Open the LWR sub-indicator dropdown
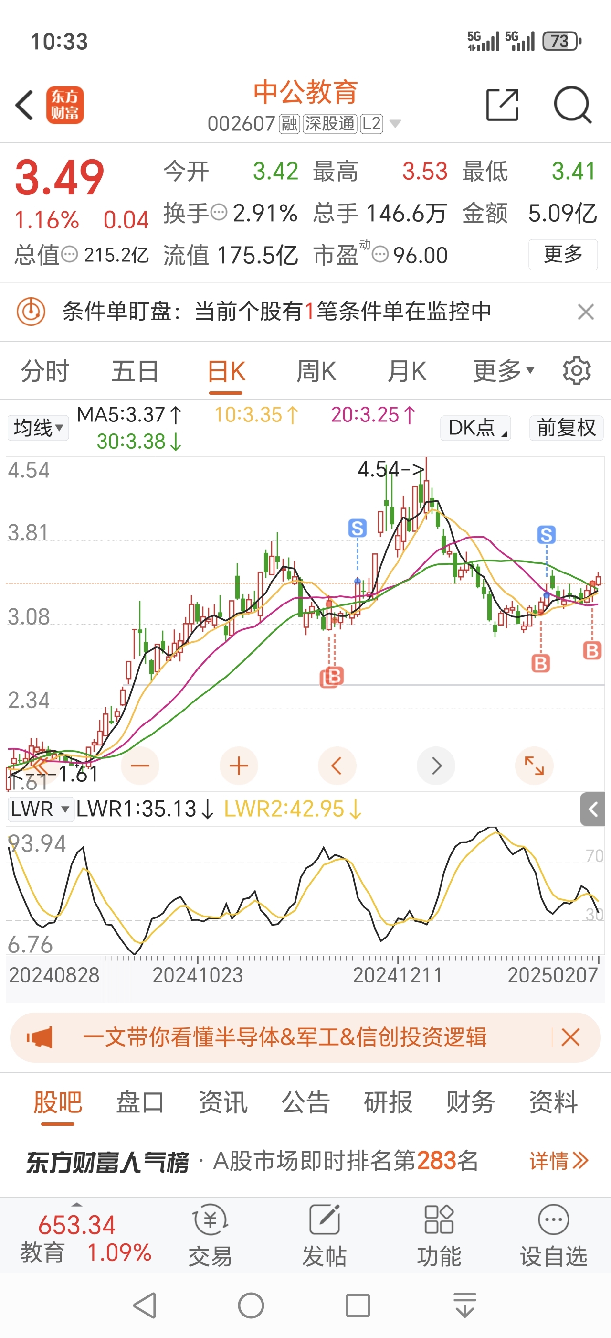The image size is (611, 1338). (x=41, y=809)
